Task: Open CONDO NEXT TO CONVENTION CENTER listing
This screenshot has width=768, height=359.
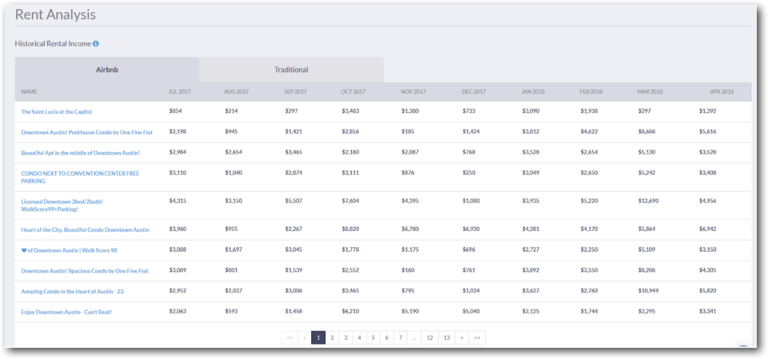Action: 80,177
